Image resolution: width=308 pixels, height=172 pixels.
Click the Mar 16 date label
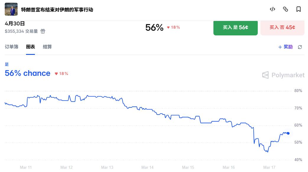[228, 167]
